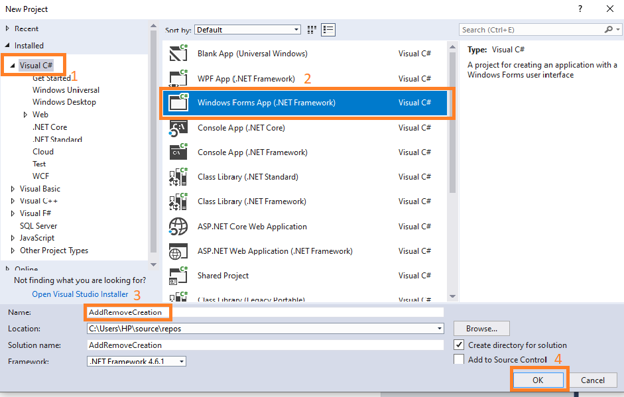Select SQL Server category
Screen dimensions: 624x397
[38, 225]
